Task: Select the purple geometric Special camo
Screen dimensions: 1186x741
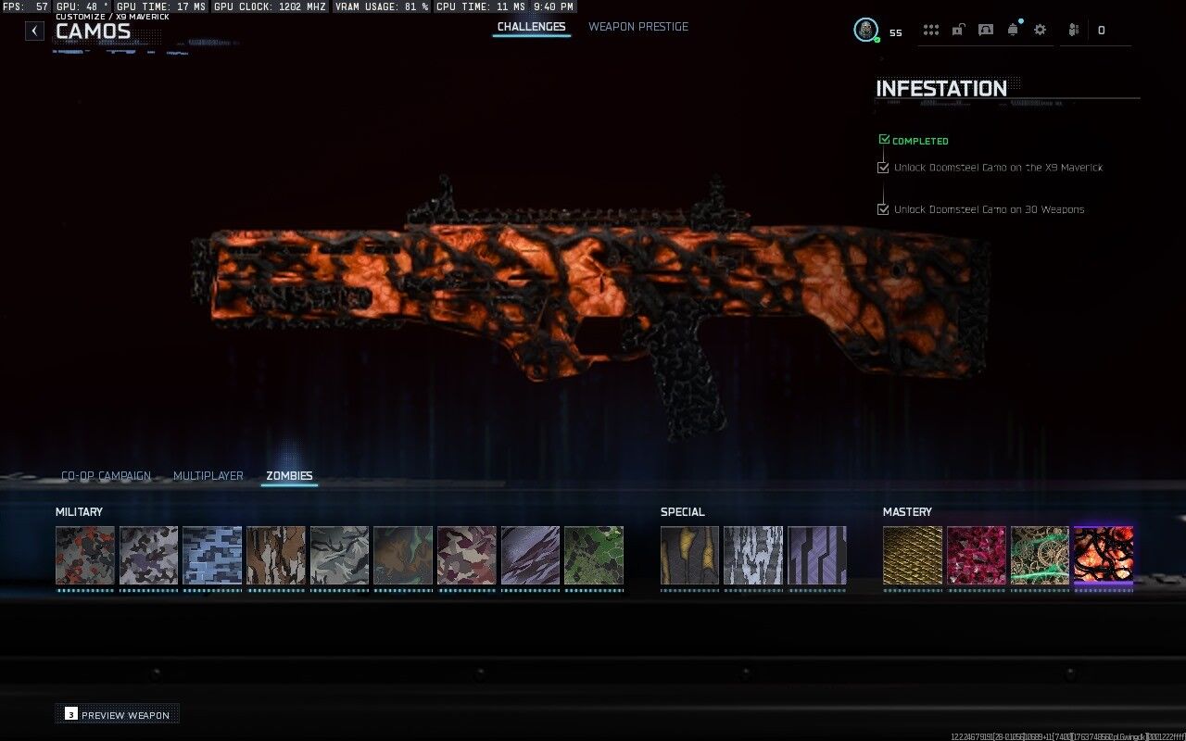Action: click(817, 556)
